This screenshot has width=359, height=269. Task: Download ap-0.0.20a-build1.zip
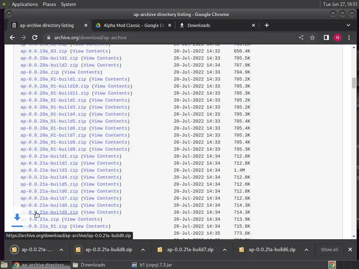point(49,58)
